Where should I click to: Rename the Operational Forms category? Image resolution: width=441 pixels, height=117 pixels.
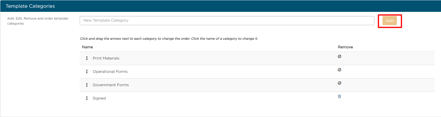coord(110,72)
